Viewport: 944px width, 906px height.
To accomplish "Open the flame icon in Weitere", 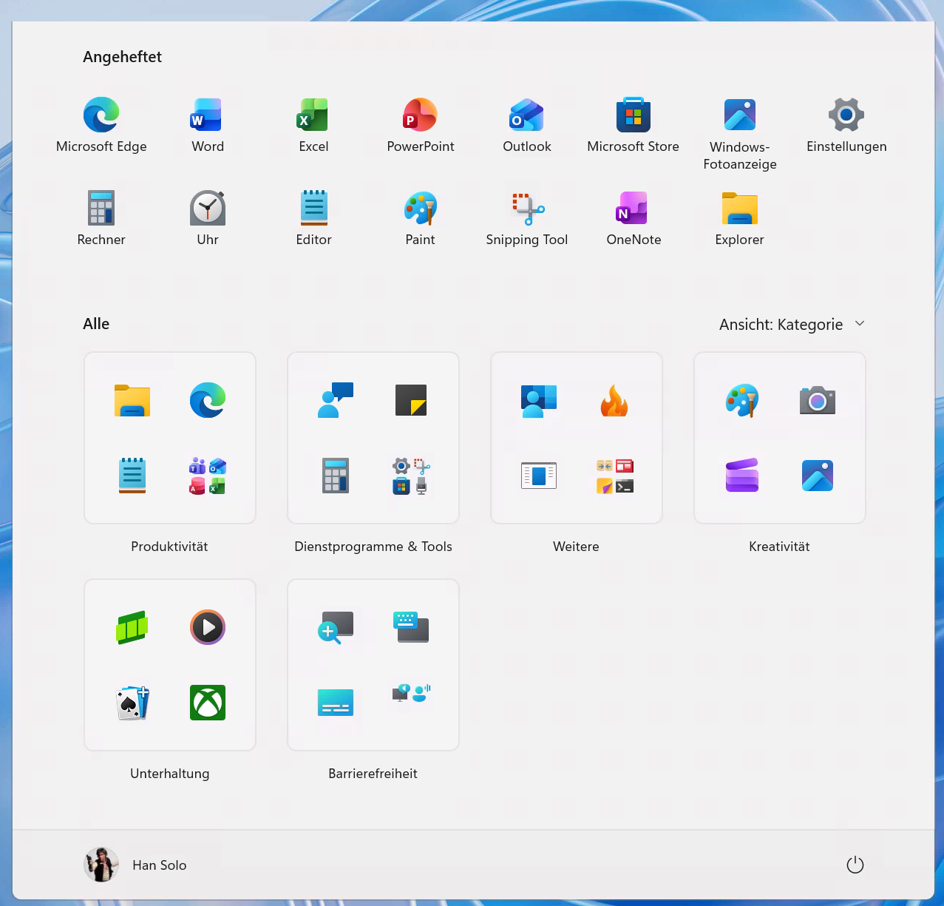I will (x=614, y=401).
